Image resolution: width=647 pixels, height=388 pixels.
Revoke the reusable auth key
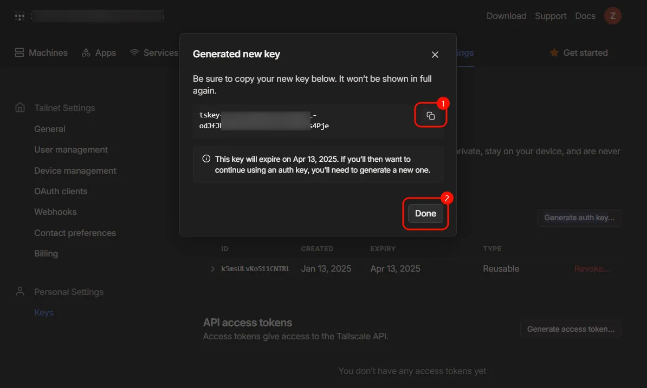[592, 269]
